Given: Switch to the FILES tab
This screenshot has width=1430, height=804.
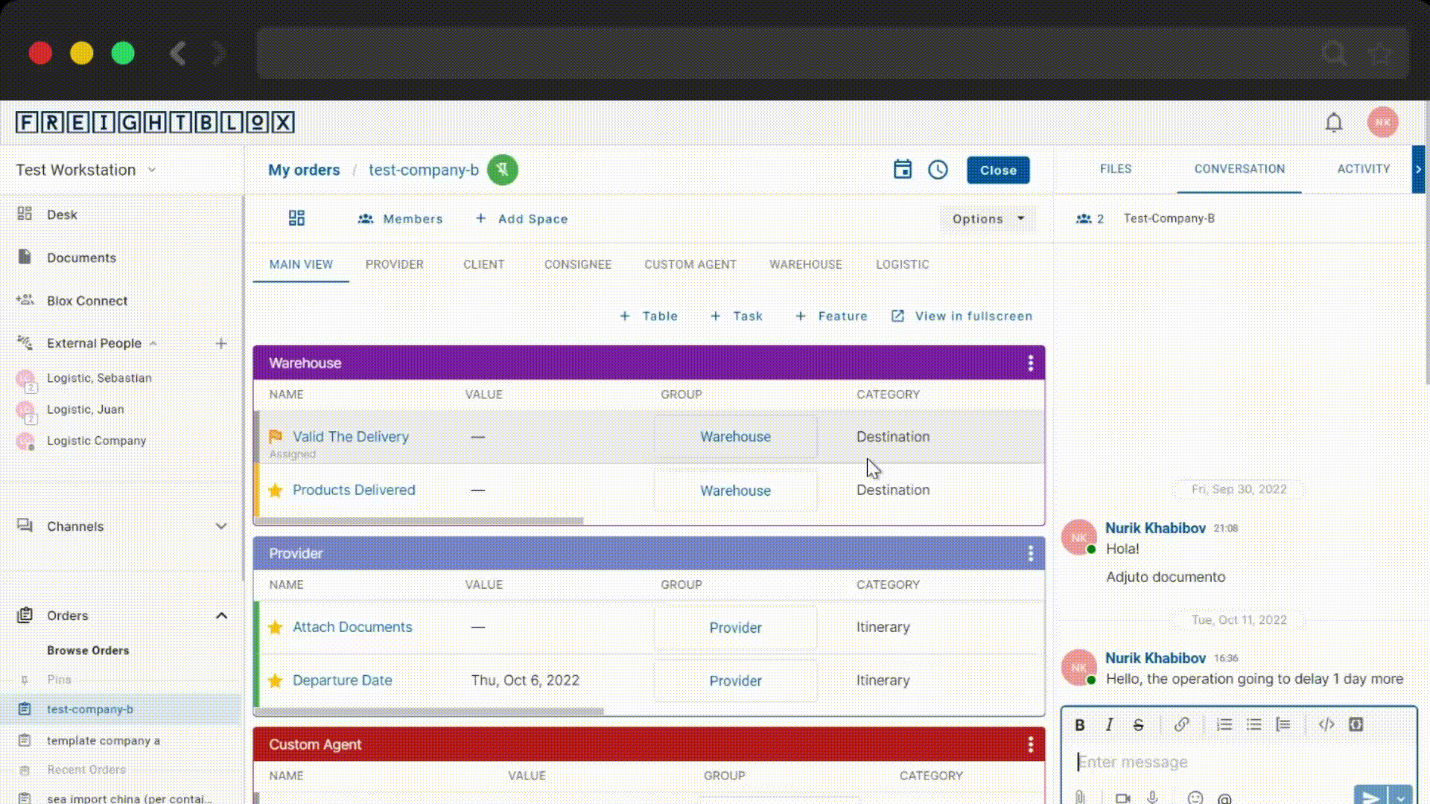Looking at the screenshot, I should pyautogui.click(x=1116, y=169).
